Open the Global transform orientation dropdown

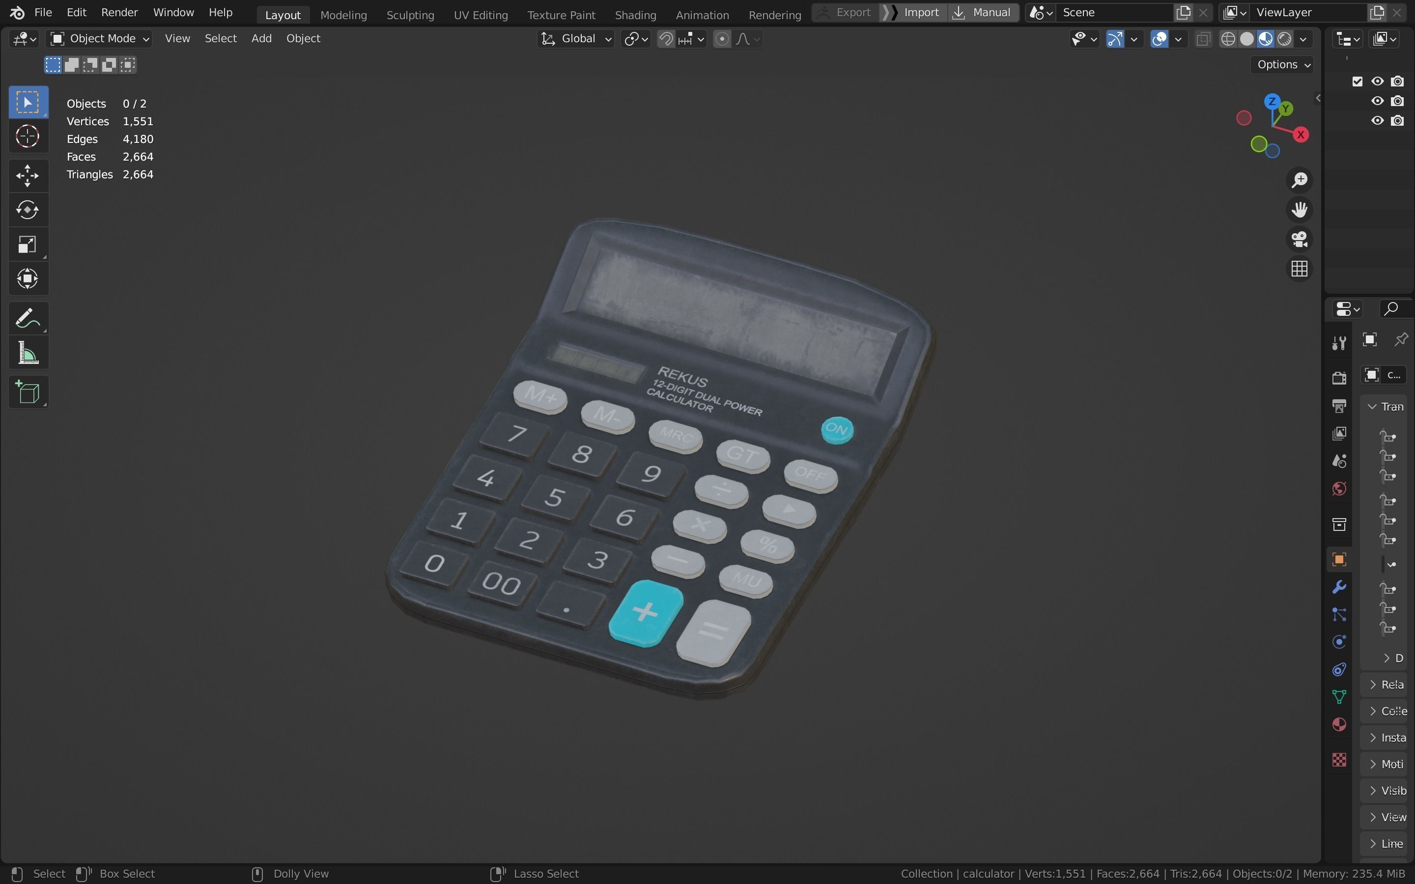[575, 39]
